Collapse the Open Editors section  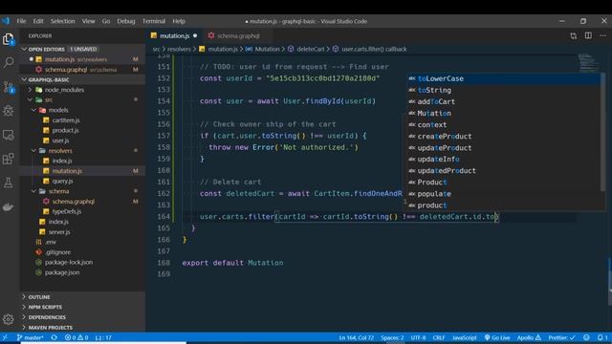coord(24,49)
